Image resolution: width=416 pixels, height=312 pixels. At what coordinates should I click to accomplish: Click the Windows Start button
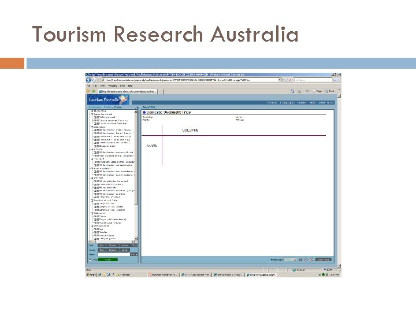(x=91, y=275)
